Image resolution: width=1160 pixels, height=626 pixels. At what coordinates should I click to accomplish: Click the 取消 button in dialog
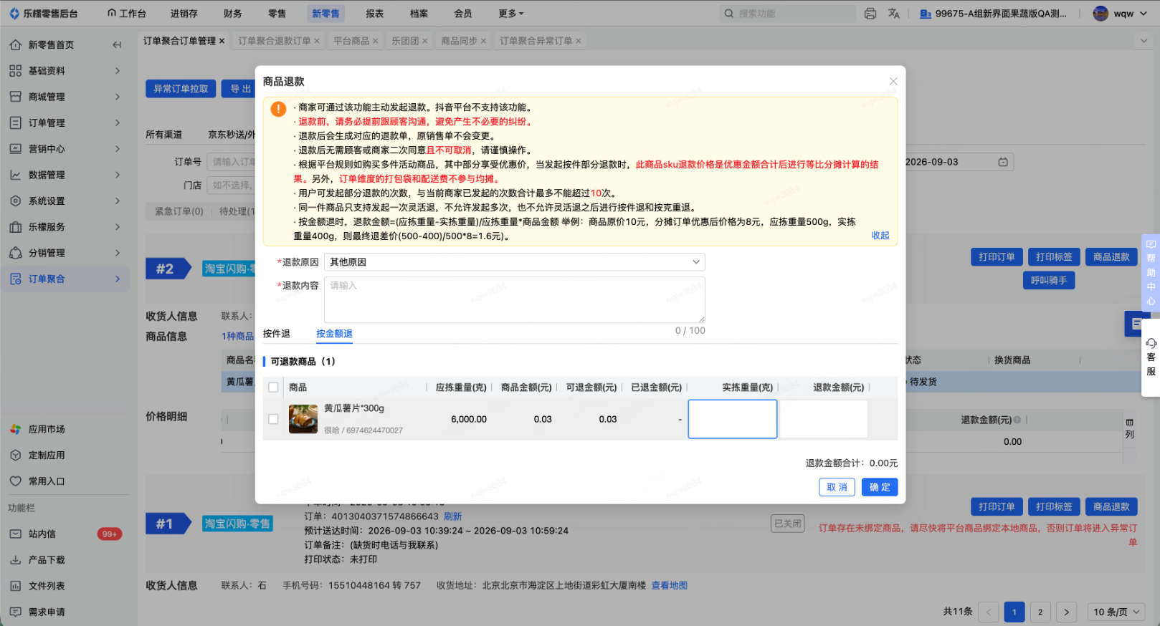coord(837,487)
